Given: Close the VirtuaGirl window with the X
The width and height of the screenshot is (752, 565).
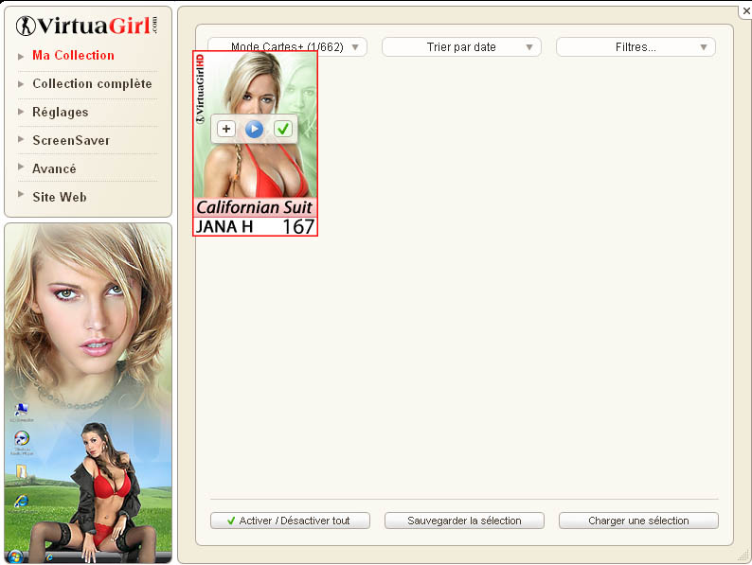Looking at the screenshot, I should click(x=745, y=10).
